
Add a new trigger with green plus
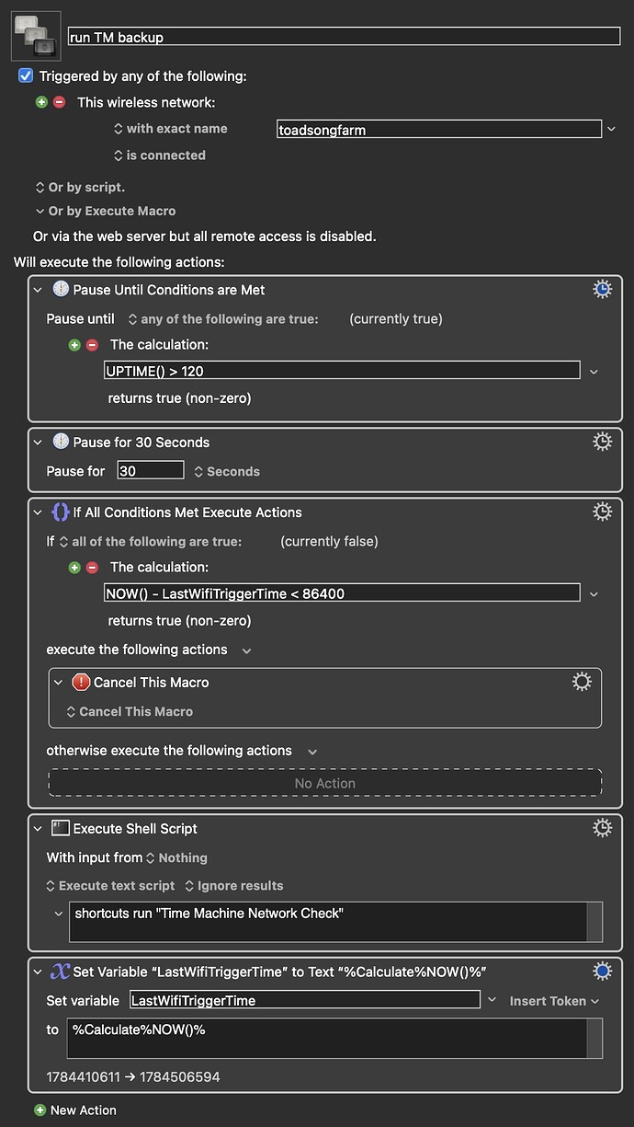[41, 102]
